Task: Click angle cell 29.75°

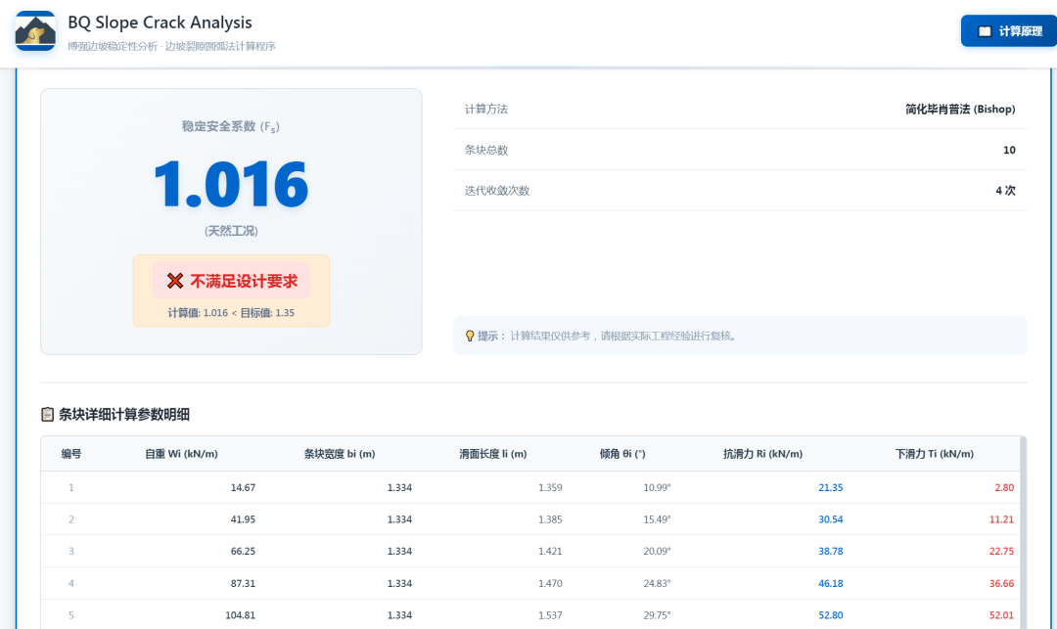Action: (x=658, y=615)
